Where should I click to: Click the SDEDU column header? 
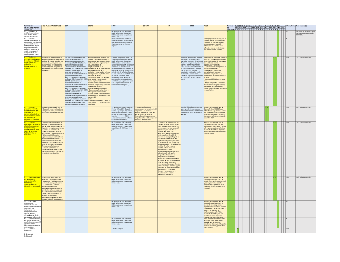146,27
